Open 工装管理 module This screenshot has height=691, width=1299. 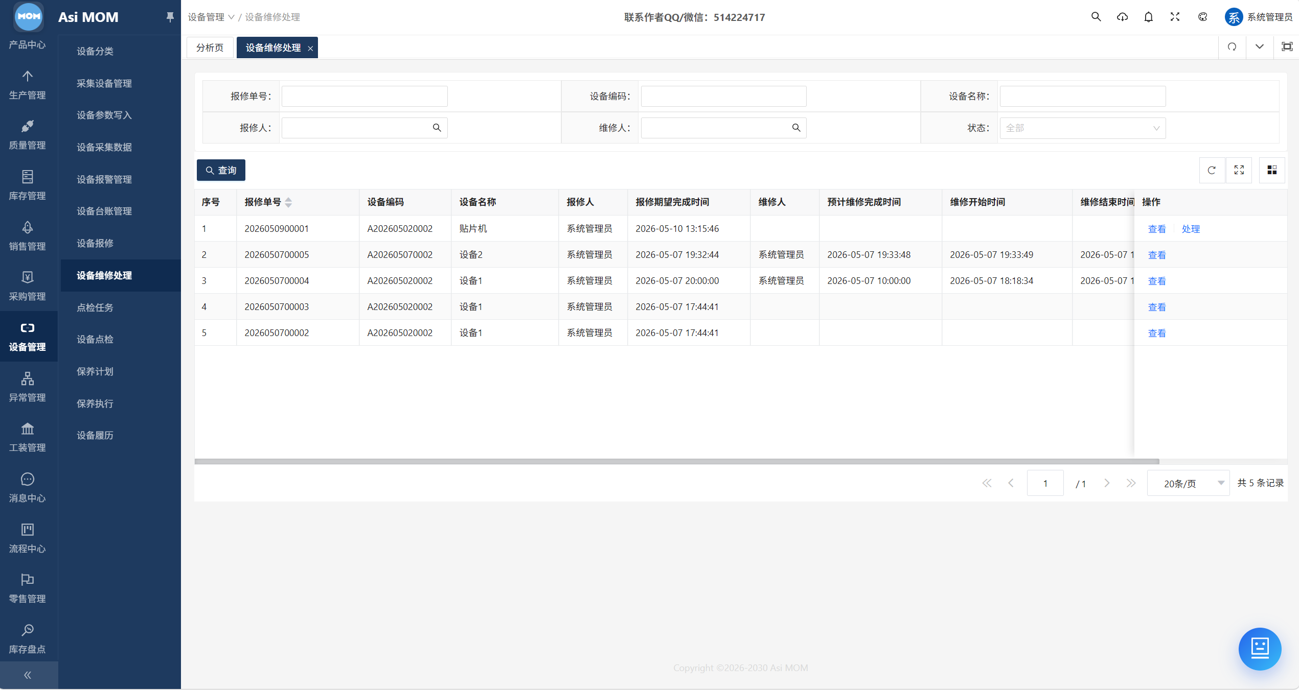point(28,438)
